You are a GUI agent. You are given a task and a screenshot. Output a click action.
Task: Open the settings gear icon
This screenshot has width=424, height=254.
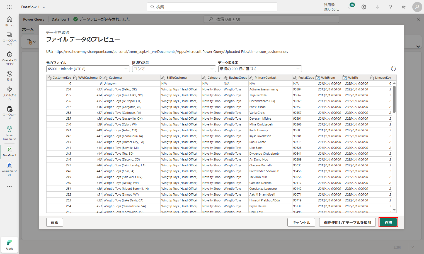(x=364, y=7)
